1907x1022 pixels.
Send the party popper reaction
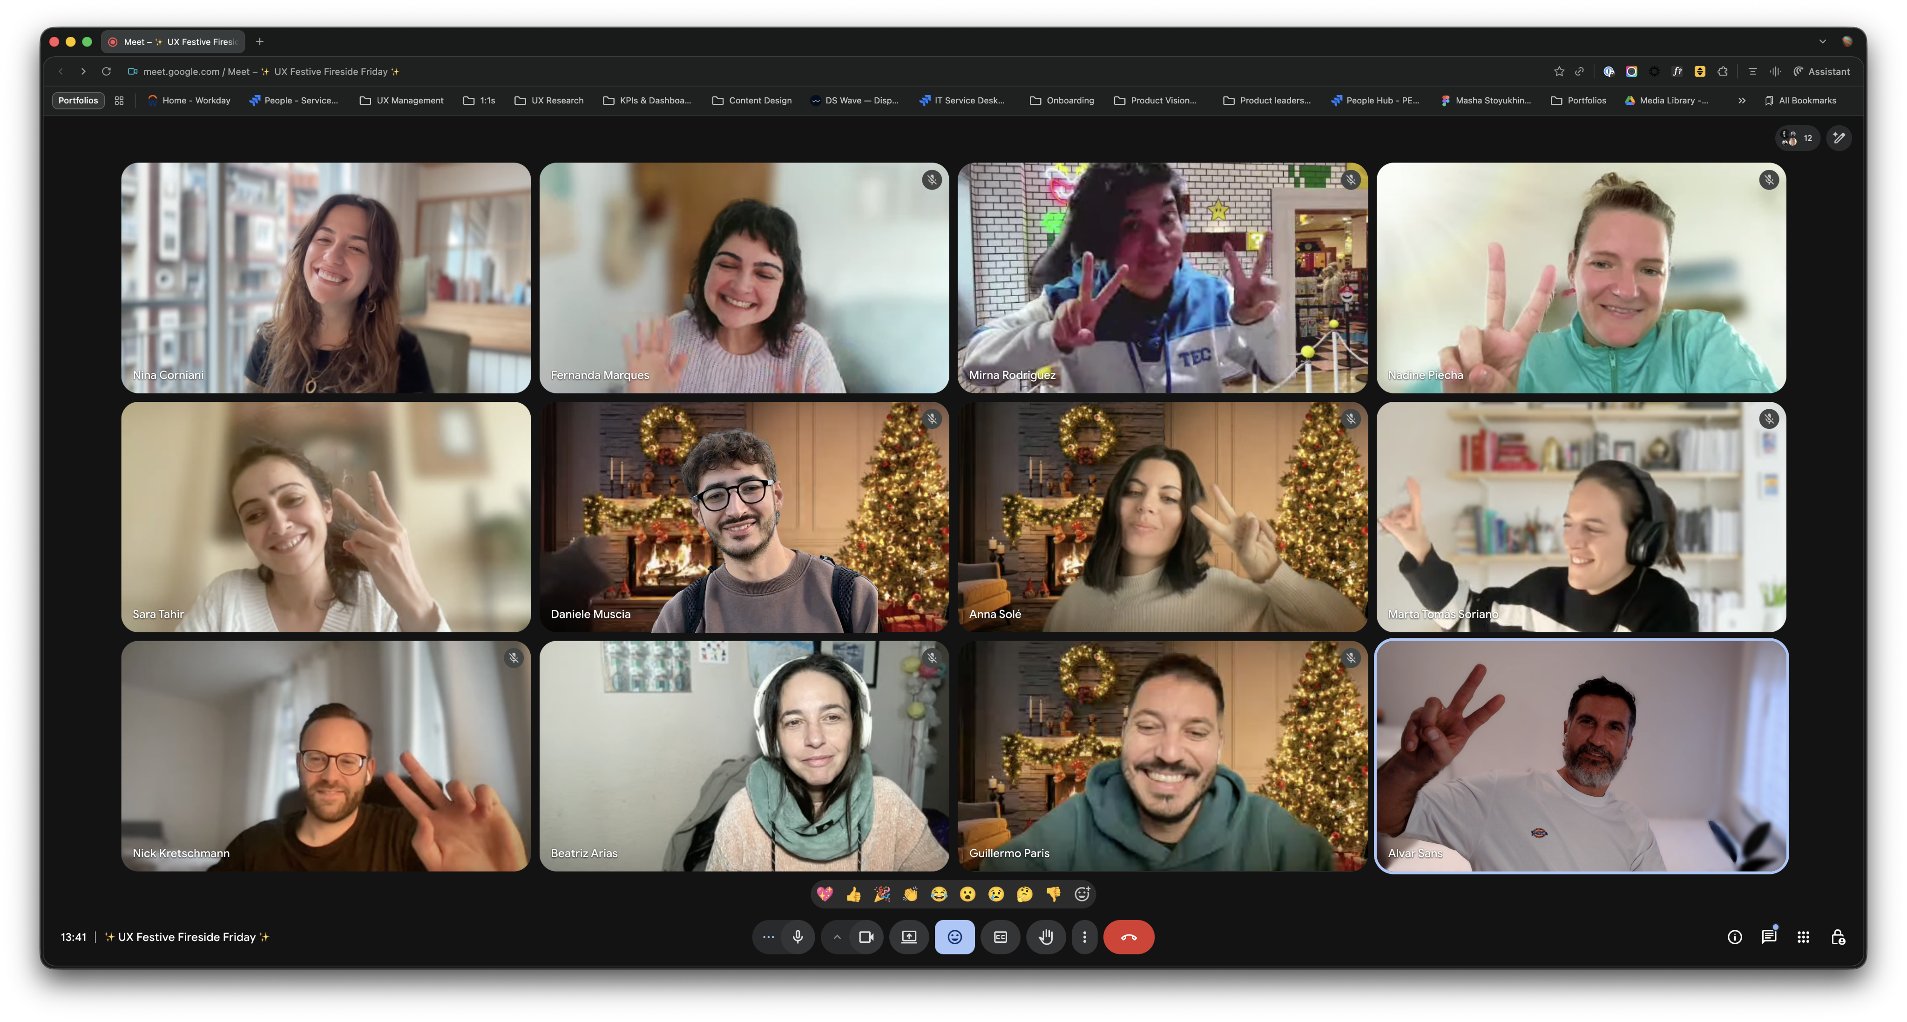point(882,894)
